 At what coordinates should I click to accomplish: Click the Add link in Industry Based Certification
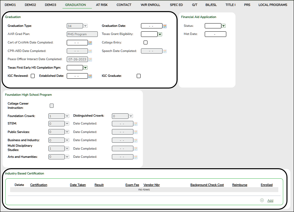click(270, 200)
